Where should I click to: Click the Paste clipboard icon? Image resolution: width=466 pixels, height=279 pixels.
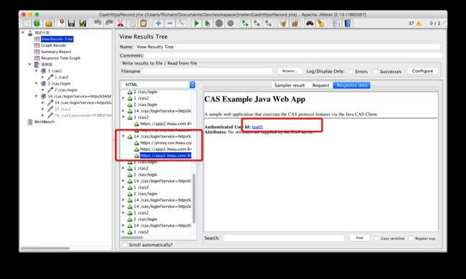click(x=143, y=23)
